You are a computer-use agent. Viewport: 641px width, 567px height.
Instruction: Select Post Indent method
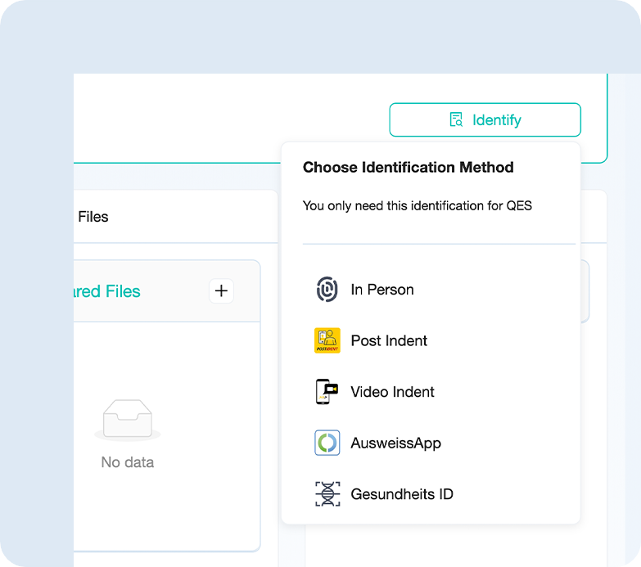[x=389, y=340]
